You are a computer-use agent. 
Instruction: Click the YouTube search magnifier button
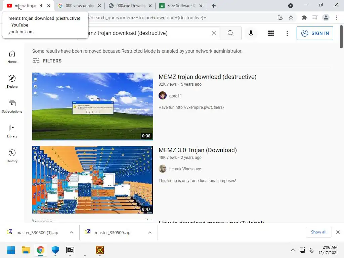tap(230, 33)
